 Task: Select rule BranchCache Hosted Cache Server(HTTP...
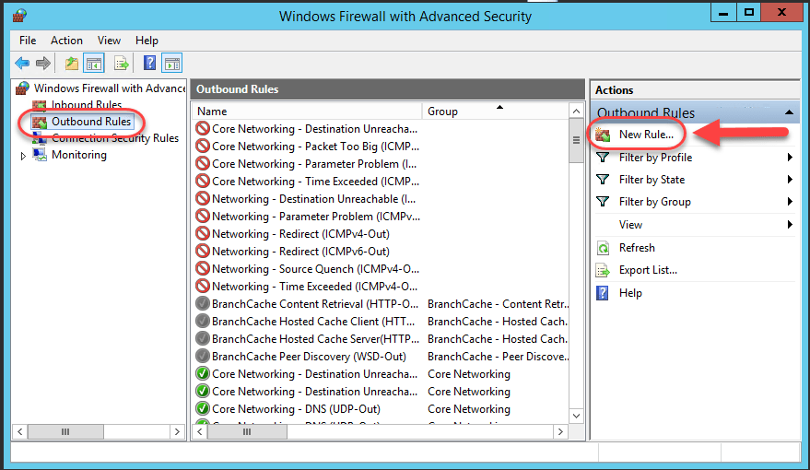[316, 339]
